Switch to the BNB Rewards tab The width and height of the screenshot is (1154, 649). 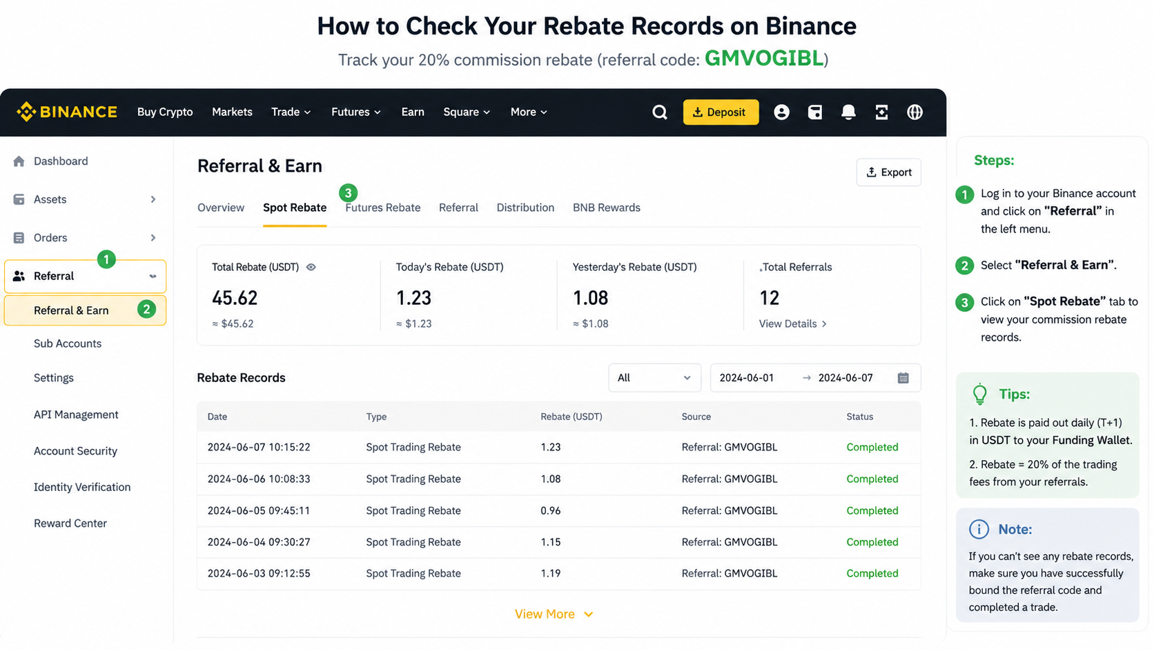click(x=607, y=208)
